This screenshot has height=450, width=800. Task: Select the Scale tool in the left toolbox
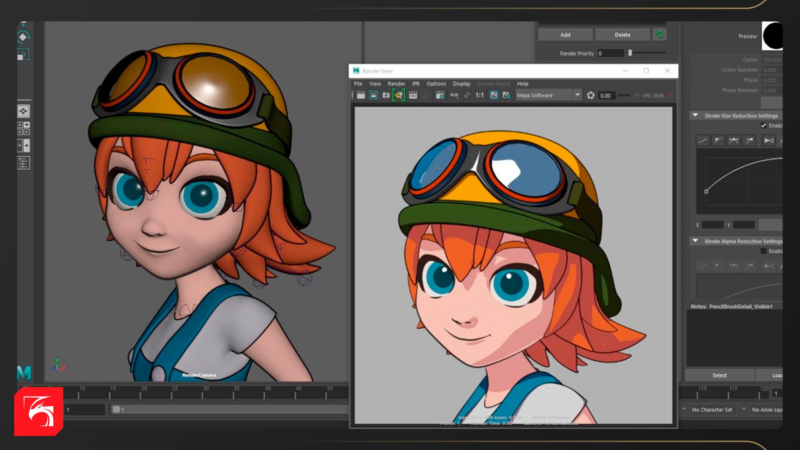coord(23,55)
